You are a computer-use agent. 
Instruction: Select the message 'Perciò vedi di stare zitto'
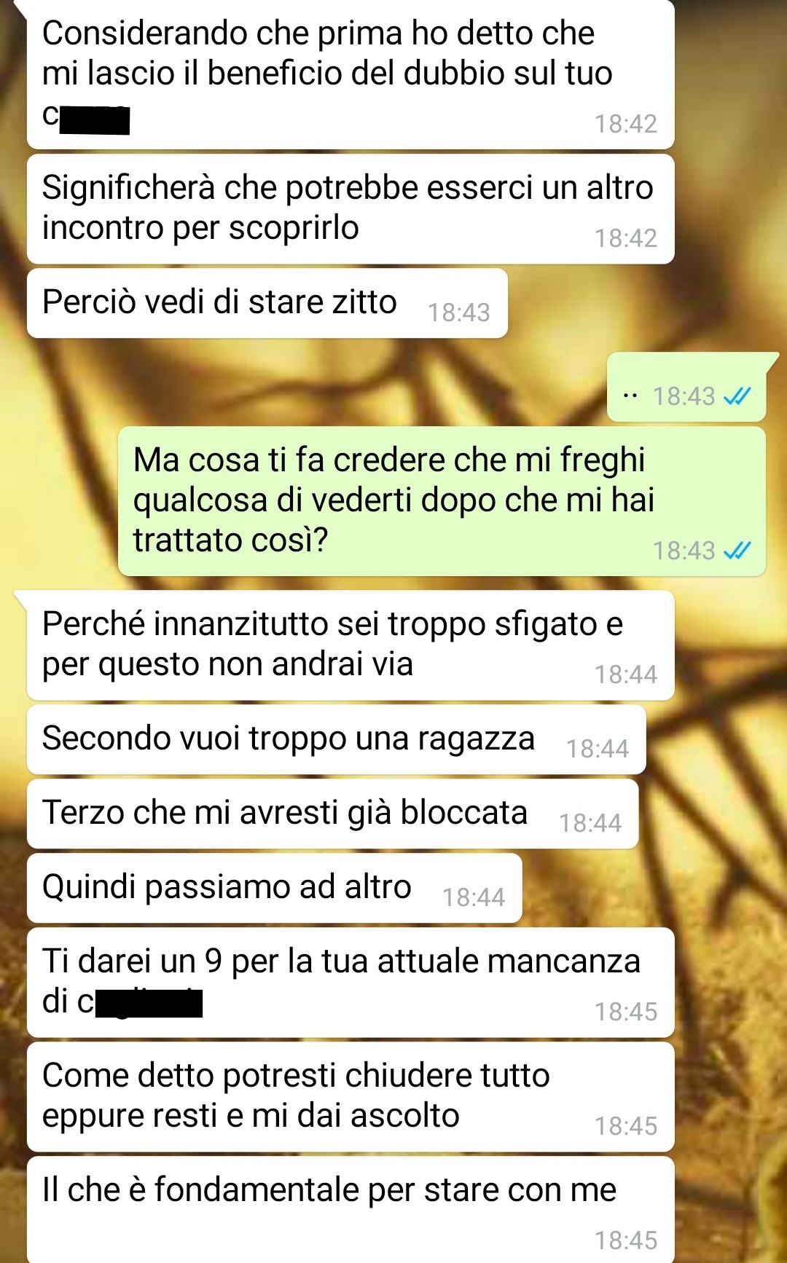267,303
